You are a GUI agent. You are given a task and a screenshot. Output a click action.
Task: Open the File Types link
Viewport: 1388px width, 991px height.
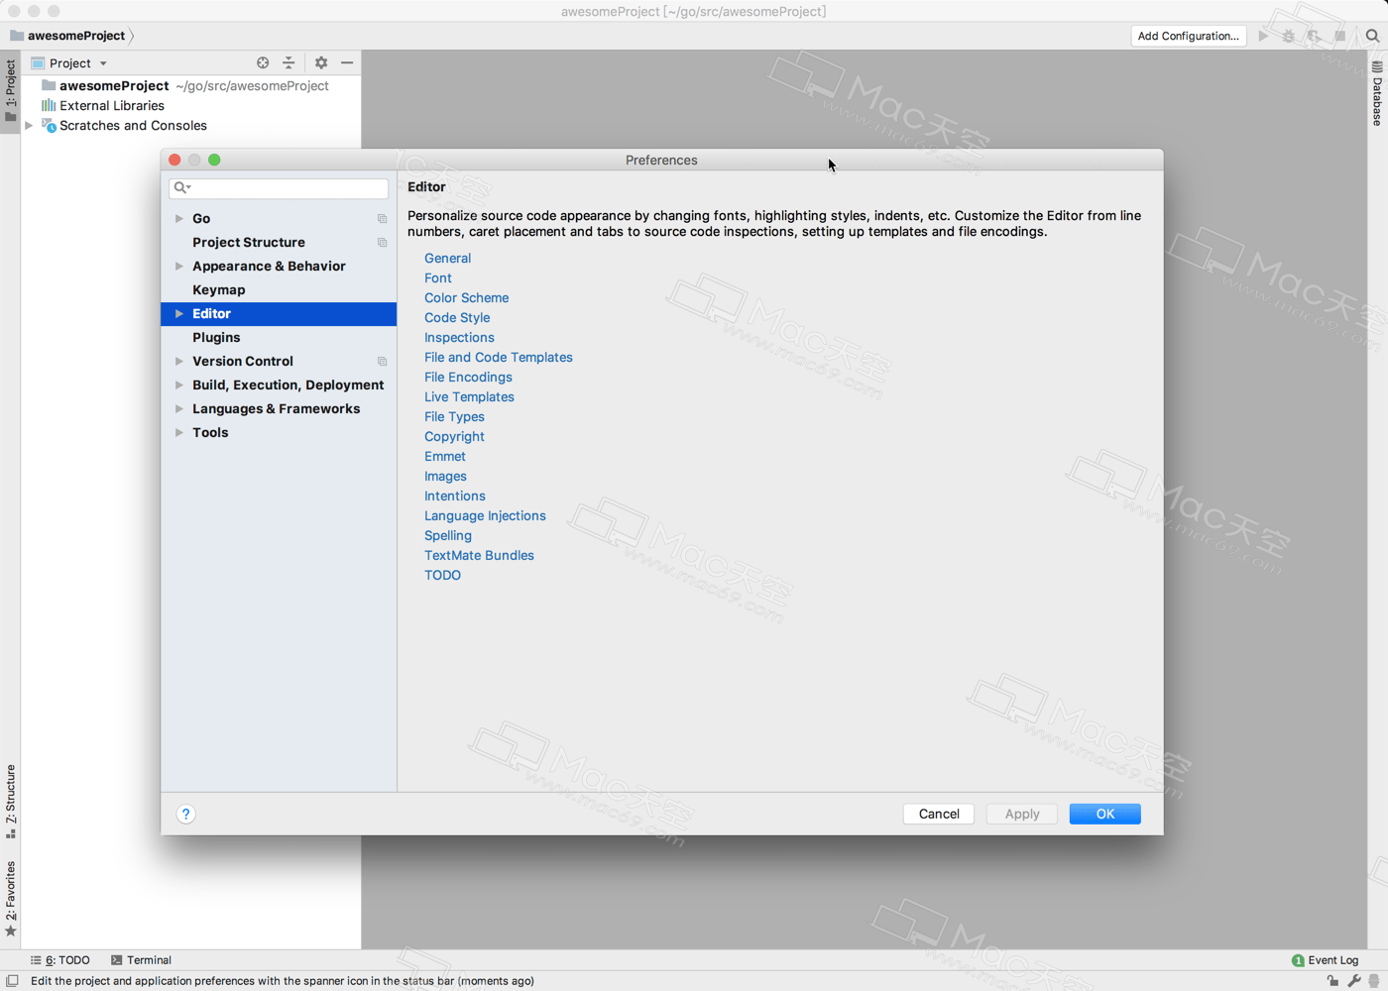(455, 416)
